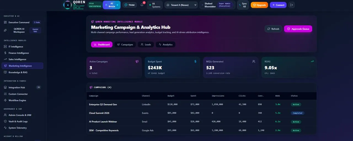Image resolution: width=353 pixels, height=141 pixels.
Task: Click the ROAS trending arrow icon
Action: pyautogui.click(x=312, y=62)
